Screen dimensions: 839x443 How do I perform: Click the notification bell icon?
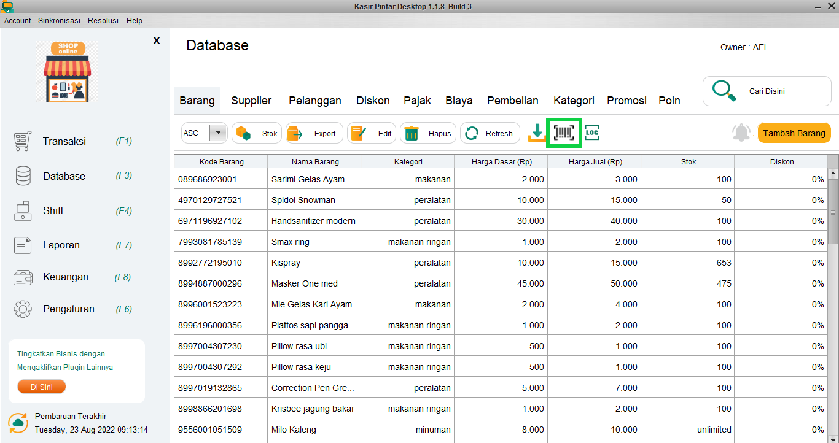741,133
